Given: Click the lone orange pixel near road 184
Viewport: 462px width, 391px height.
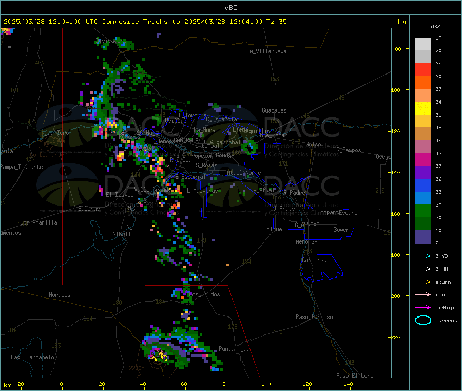Looking at the screenshot, I should tap(227, 265).
